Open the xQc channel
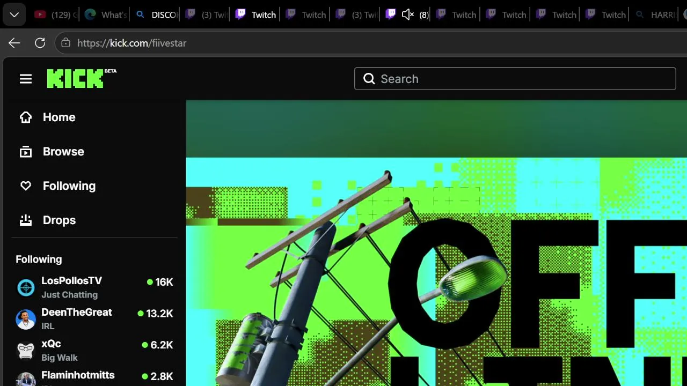 94,350
